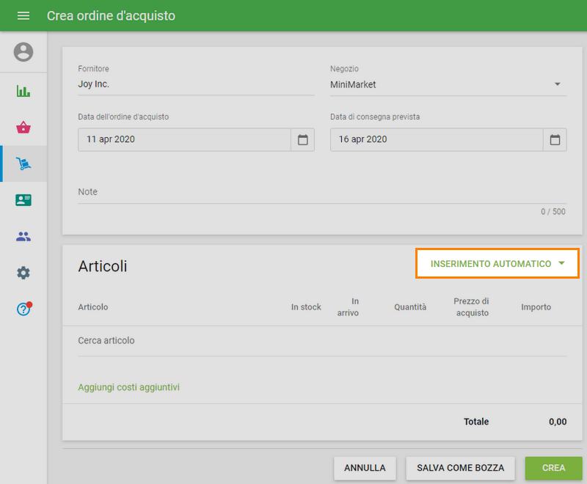Open the reports bar chart icon
Image resolution: width=587 pixels, height=484 pixels.
coord(23,92)
